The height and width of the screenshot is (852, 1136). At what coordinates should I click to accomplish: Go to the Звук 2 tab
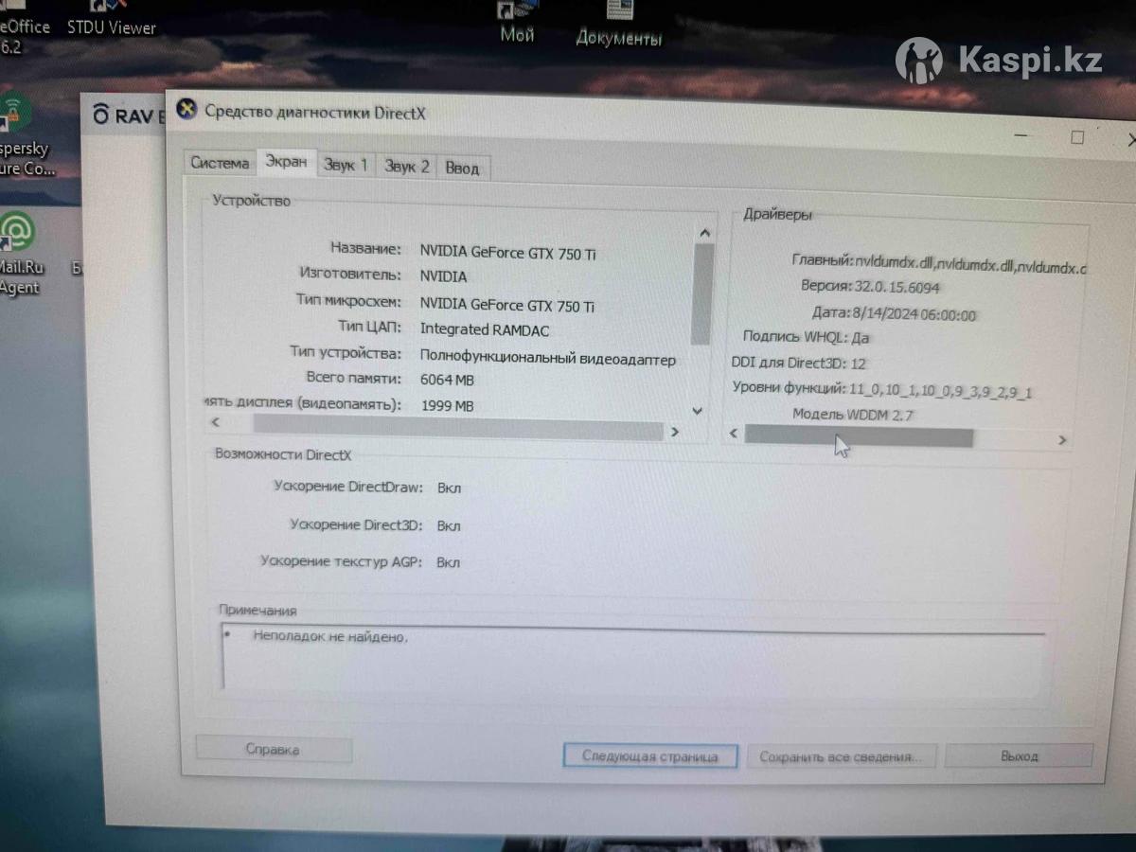pyautogui.click(x=406, y=167)
